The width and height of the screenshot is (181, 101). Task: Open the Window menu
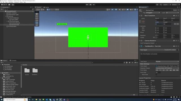21,2
